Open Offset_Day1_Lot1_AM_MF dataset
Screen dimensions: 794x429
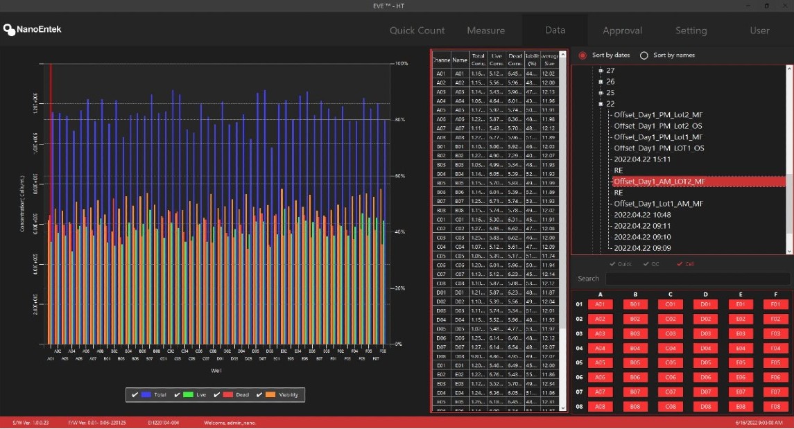pos(658,204)
